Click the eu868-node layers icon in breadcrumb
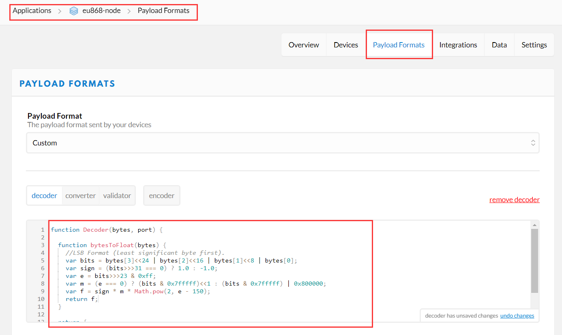The image size is (562, 335). (73, 11)
